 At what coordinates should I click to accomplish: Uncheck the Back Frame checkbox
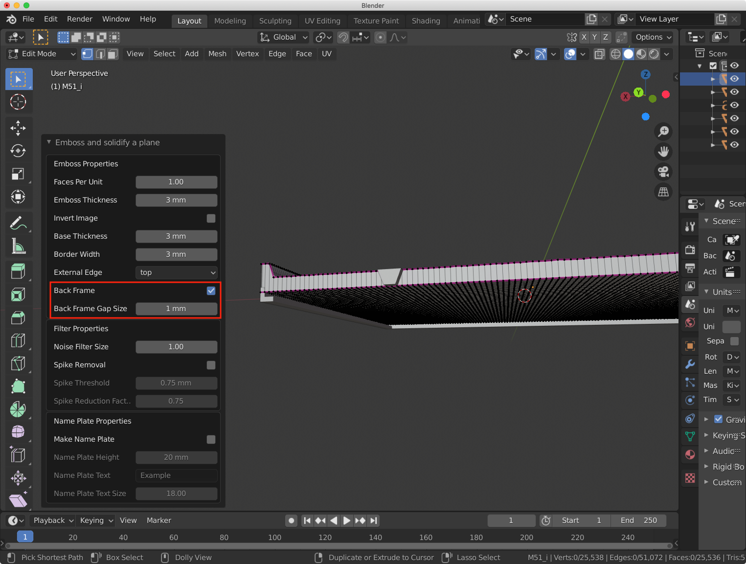point(211,291)
